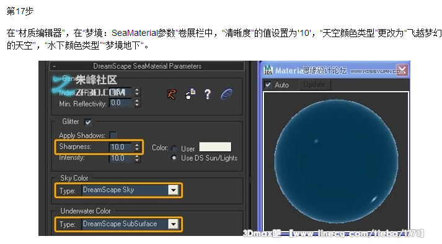Toggle the Glitter checkbox
The width and height of the screenshot is (442, 244).
88,122
